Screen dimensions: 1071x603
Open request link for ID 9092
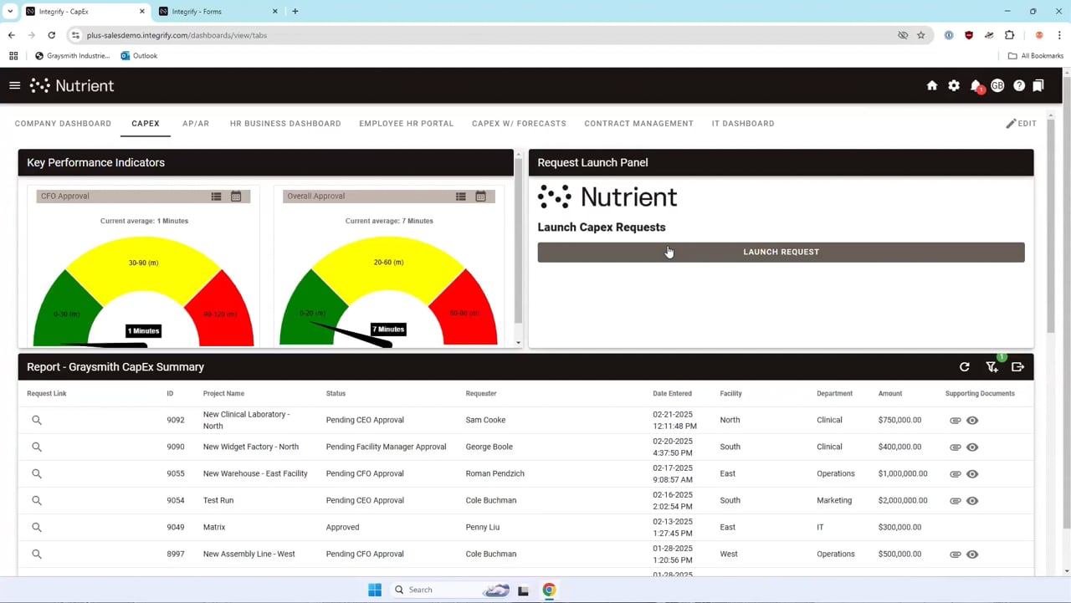37,420
